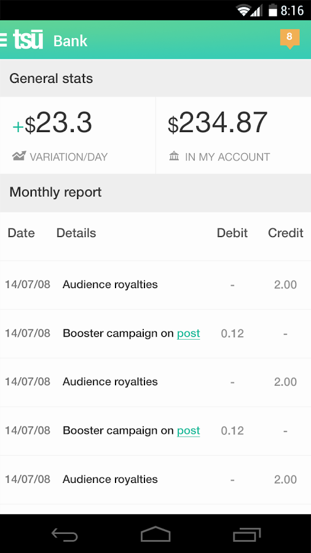
Task: Tap the Android back navigation icon
Action: pos(65,534)
